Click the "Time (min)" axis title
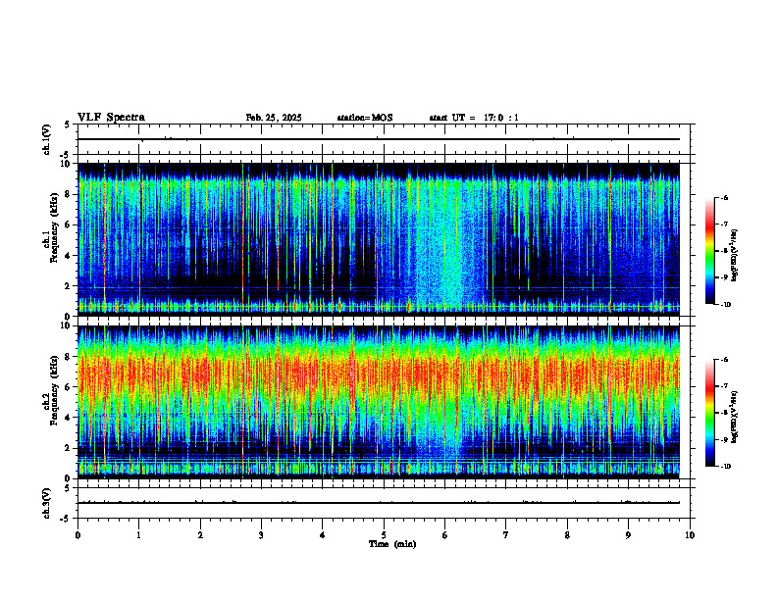 tap(392, 544)
